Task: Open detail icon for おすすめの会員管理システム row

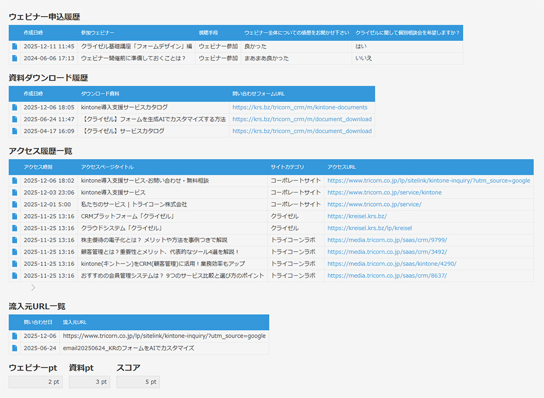Action: (14, 276)
